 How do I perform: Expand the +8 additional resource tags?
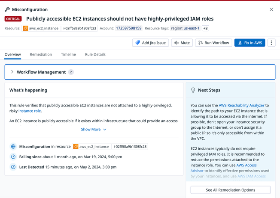pos(206,29)
